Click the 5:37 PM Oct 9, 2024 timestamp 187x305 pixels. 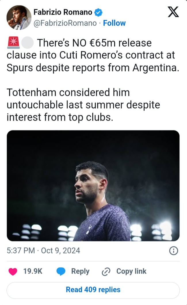pos(43,251)
